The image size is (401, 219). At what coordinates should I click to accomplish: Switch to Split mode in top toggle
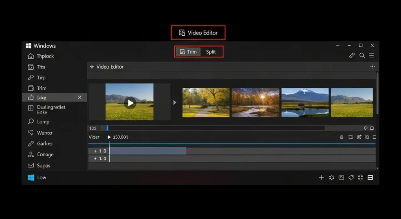[211, 52]
